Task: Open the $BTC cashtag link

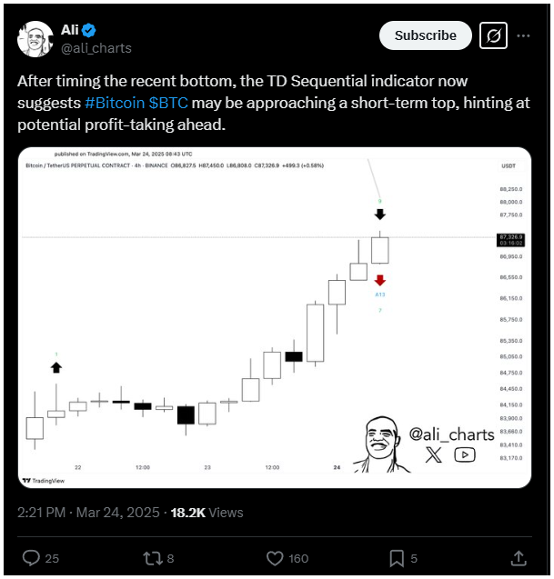Action: (x=168, y=103)
